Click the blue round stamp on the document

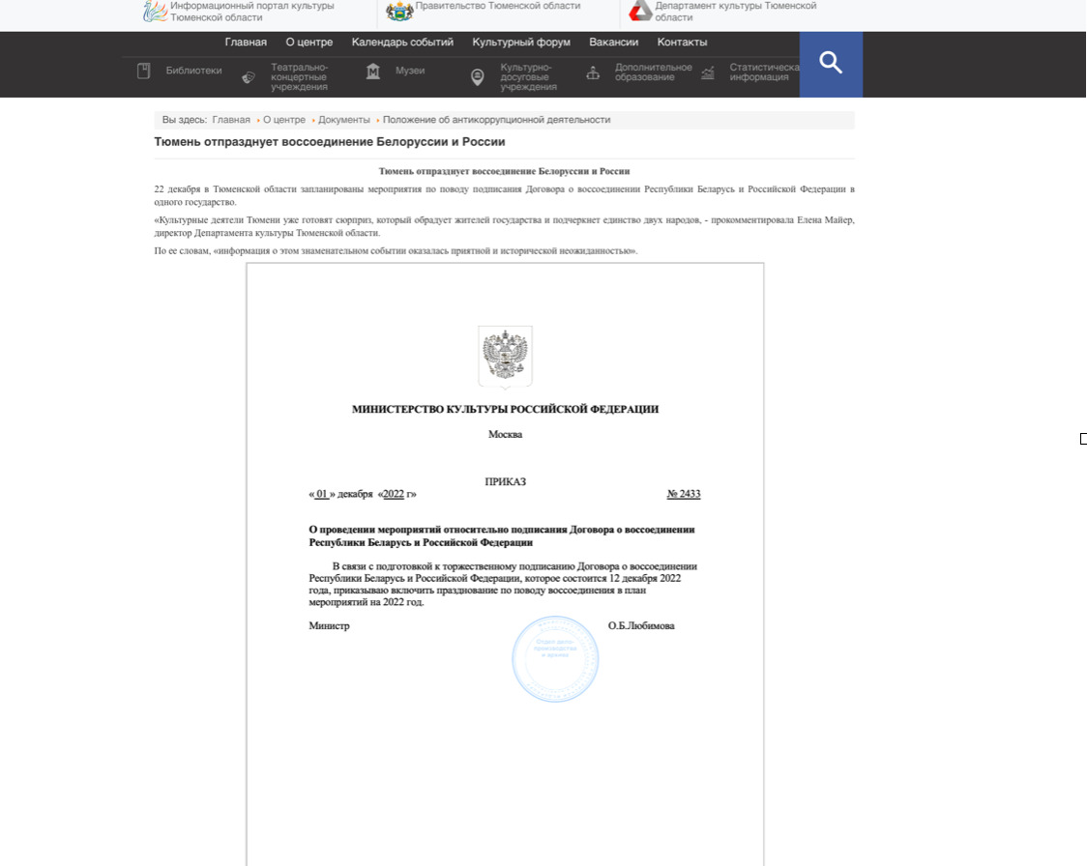(x=554, y=659)
